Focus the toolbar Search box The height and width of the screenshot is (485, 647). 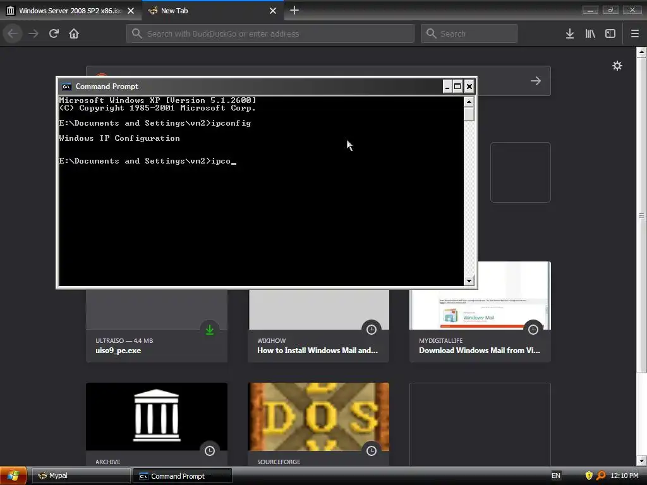point(469,33)
